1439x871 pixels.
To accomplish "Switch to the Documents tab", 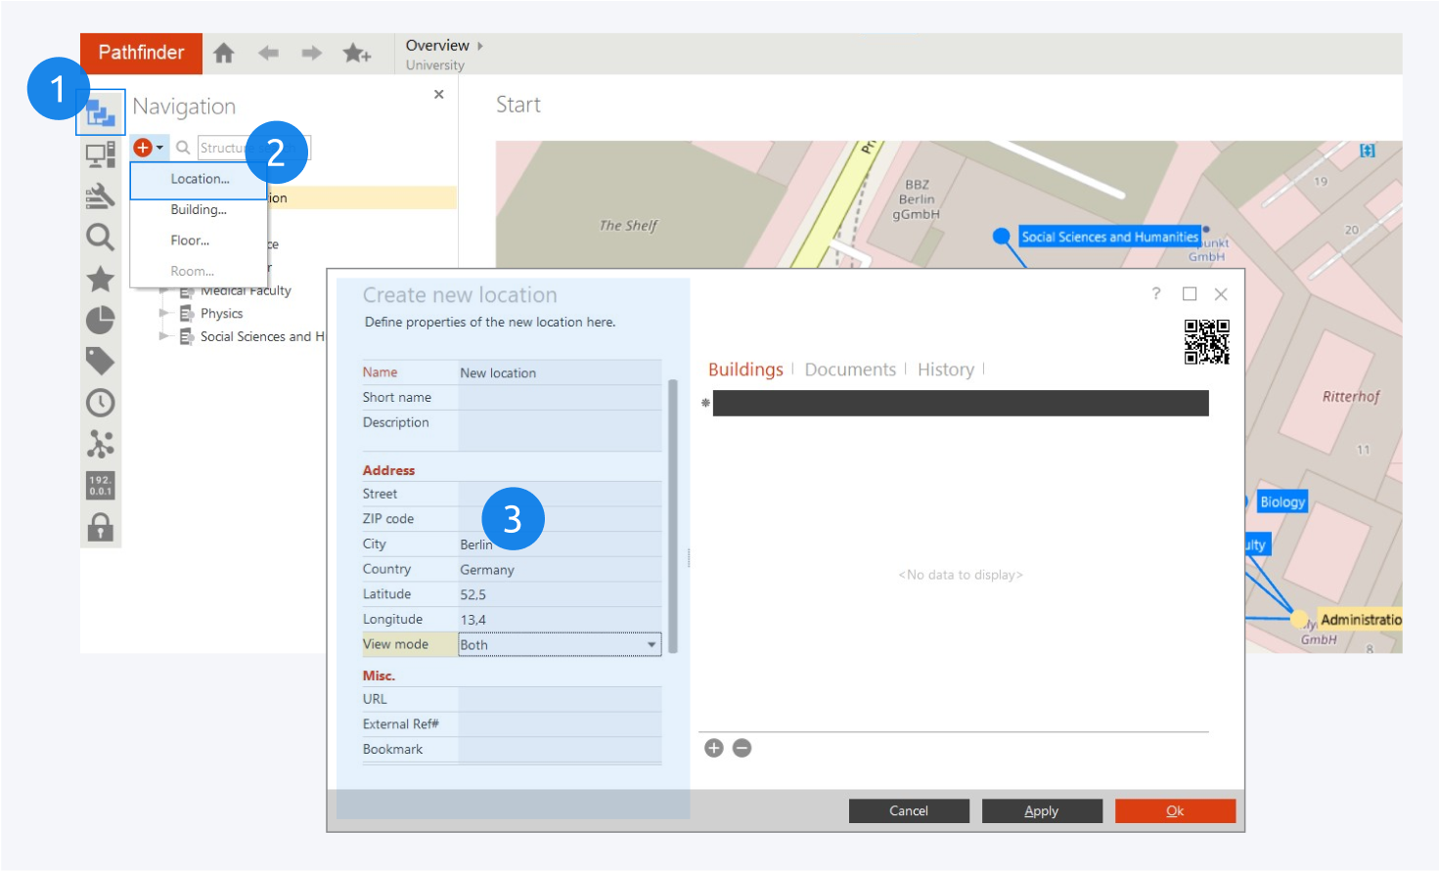I will tap(849, 370).
